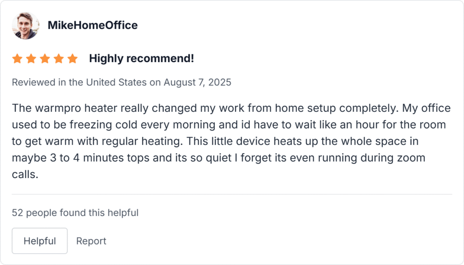Click the fifth star in the rating row
Viewport: 464px width, 265px height.
pyautogui.click(x=73, y=58)
